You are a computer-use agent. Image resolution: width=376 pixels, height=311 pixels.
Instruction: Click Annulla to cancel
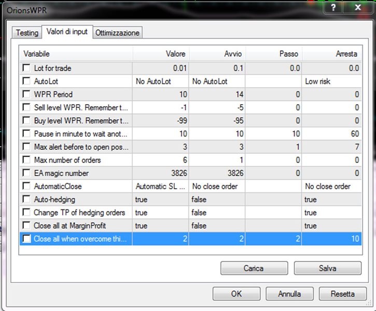(x=289, y=293)
